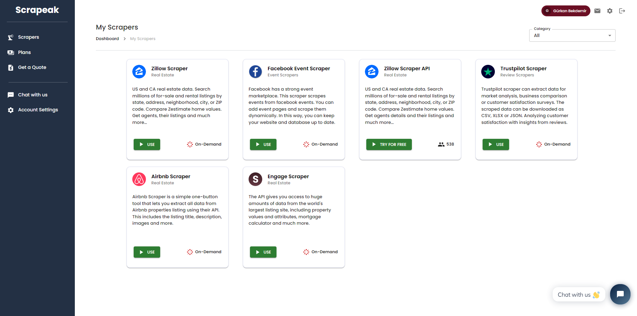Click the Airbnb Scraper logo icon

pos(139,179)
